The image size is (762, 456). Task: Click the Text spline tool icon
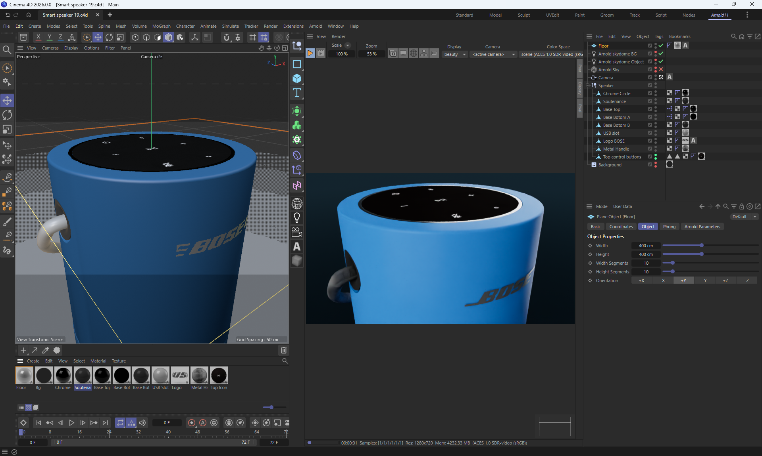(x=297, y=93)
